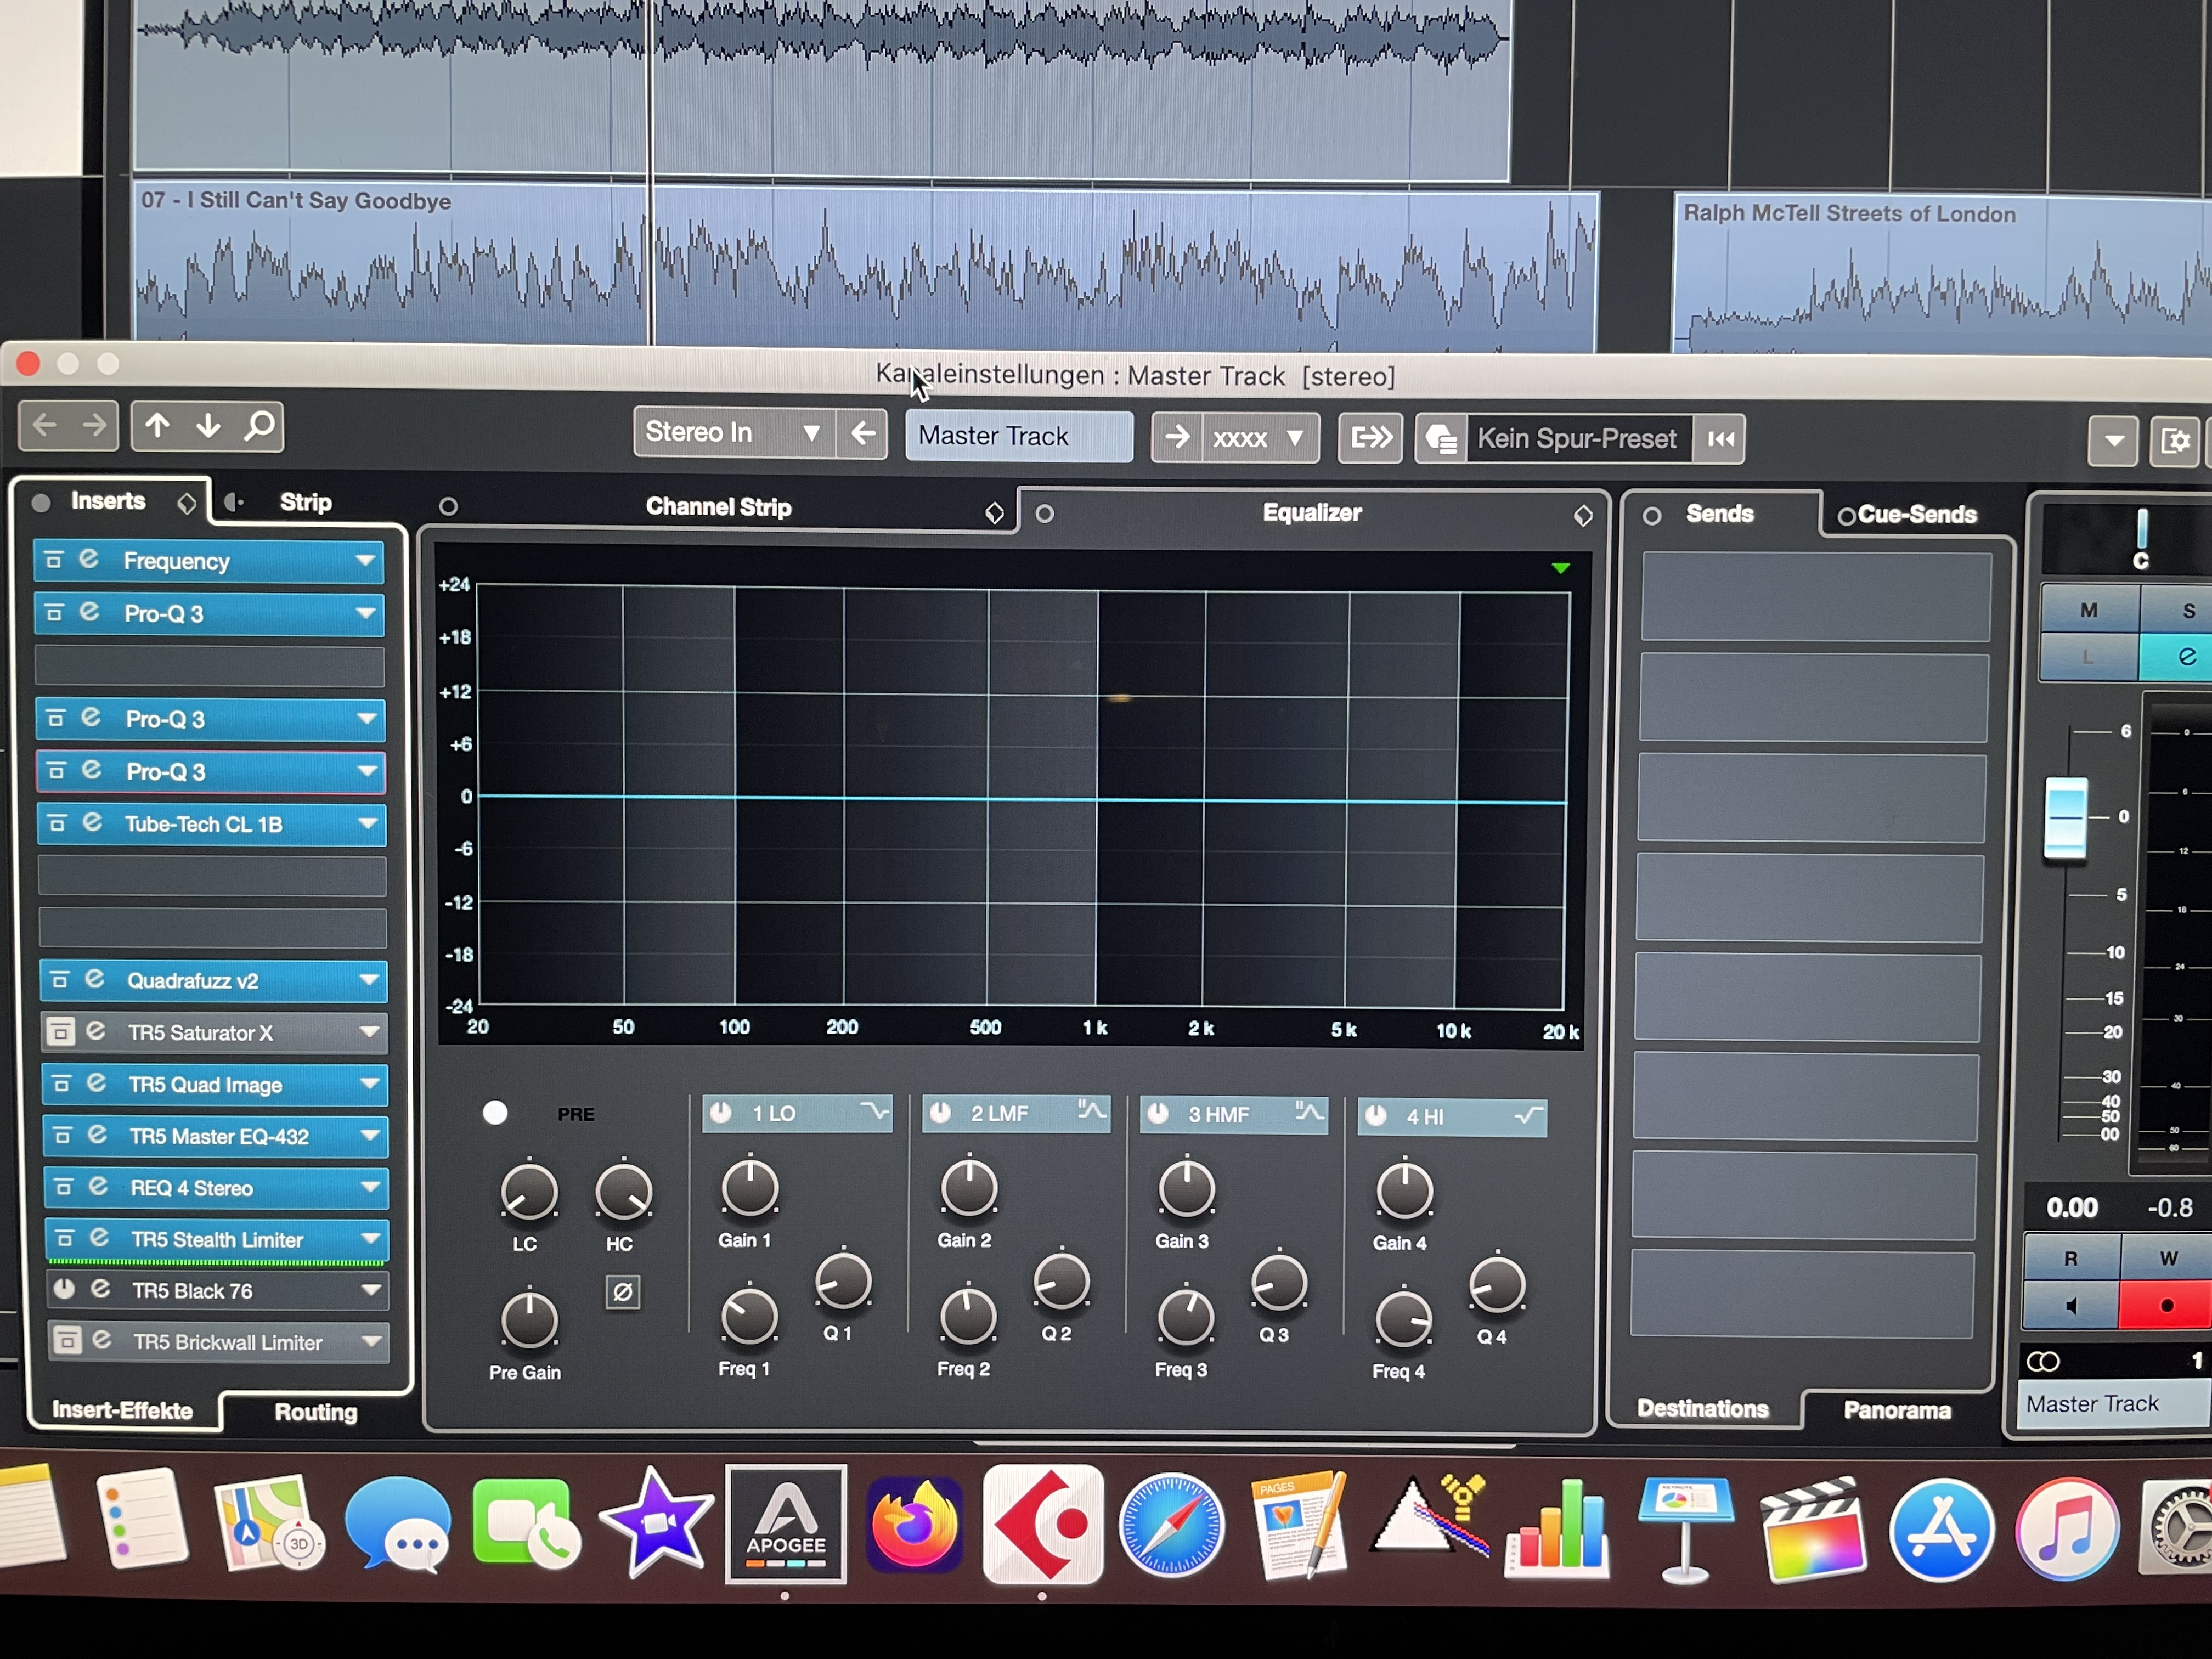Expand the Quadrafuzz v2 insert menu
Screen dimensions: 2212x1659
coord(369,980)
